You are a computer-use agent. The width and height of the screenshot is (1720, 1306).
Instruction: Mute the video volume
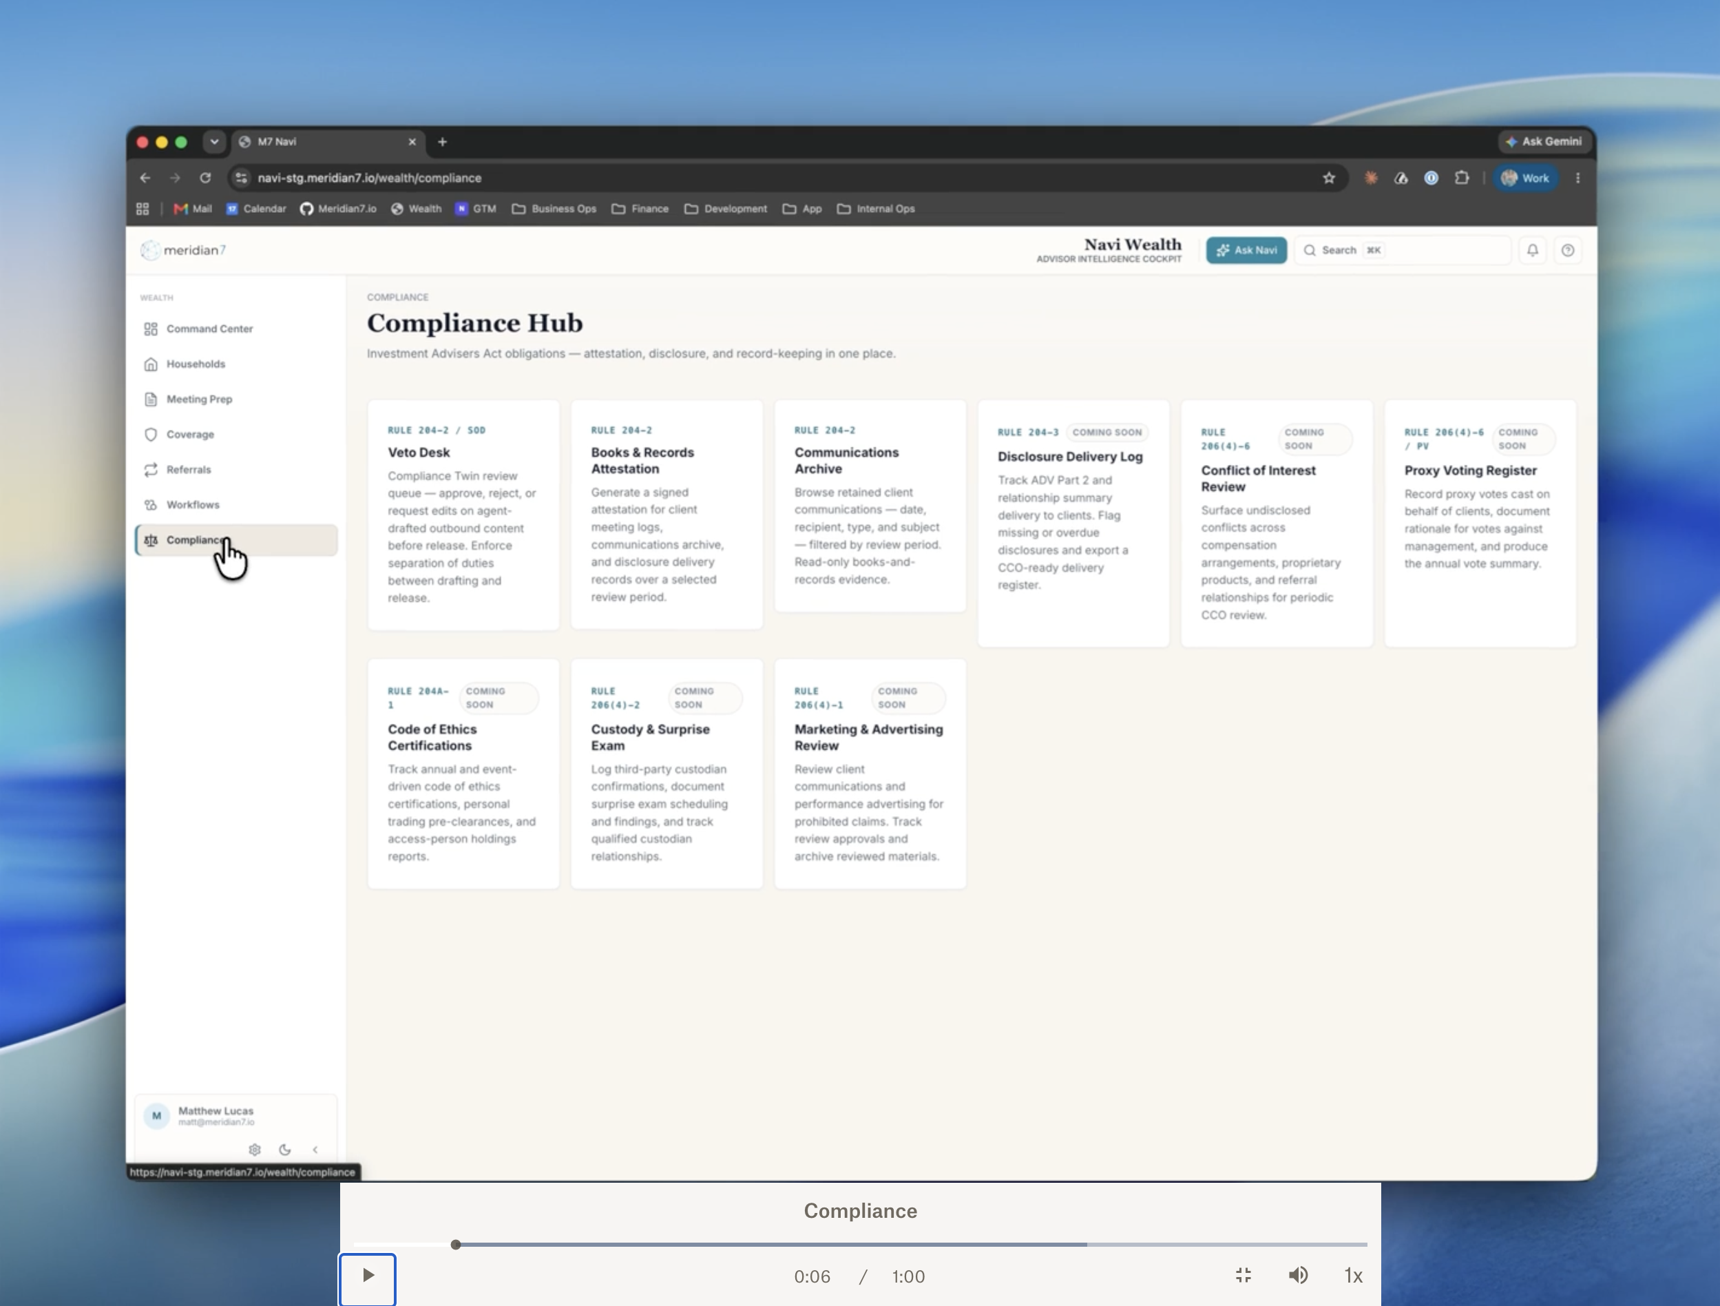1298,1276
